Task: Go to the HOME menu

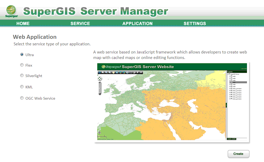Action: pos(23,23)
